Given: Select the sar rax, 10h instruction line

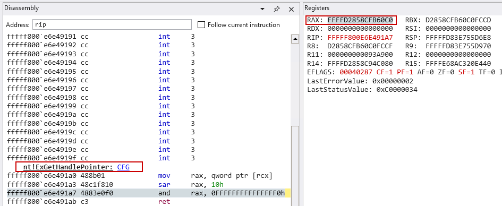Looking at the screenshot, I should [149, 184].
